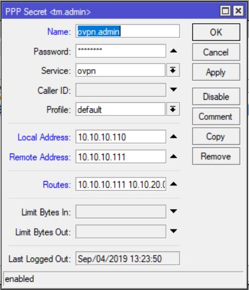Open the Service dropdown list
Image resolution: width=249 pixels, height=290 pixels.
(173, 70)
